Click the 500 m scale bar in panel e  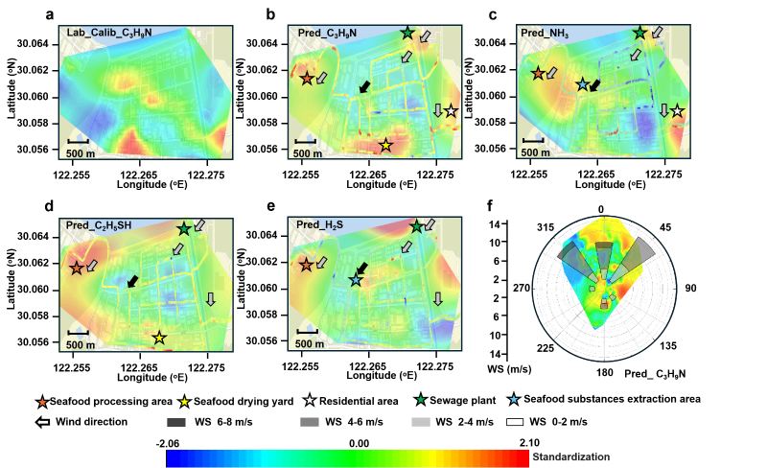pos(307,332)
